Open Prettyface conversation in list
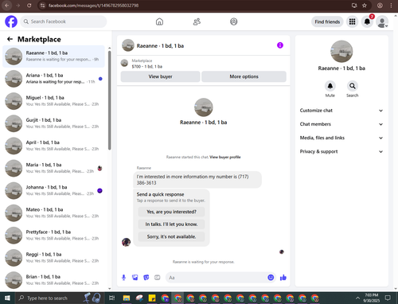 (x=53, y=235)
